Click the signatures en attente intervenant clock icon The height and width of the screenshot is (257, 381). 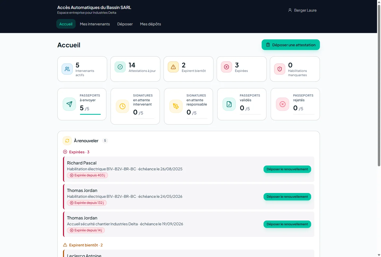click(123, 106)
